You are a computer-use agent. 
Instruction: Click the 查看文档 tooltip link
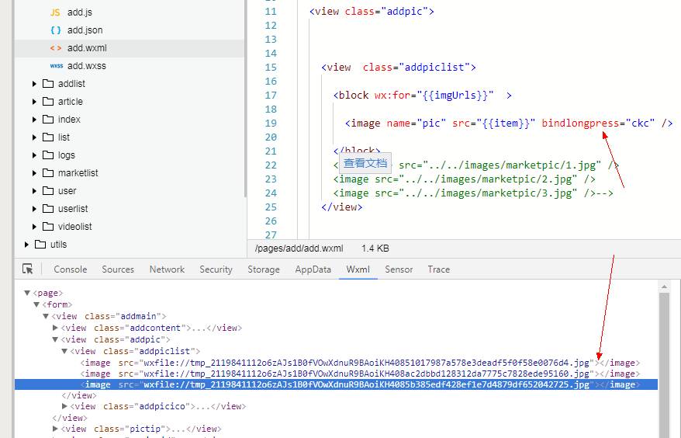[365, 163]
